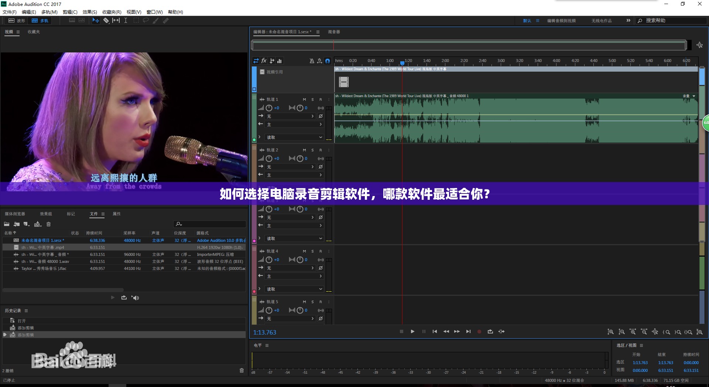Adjust Track 1 pan knob
The image size is (709, 387).
(x=300, y=108)
